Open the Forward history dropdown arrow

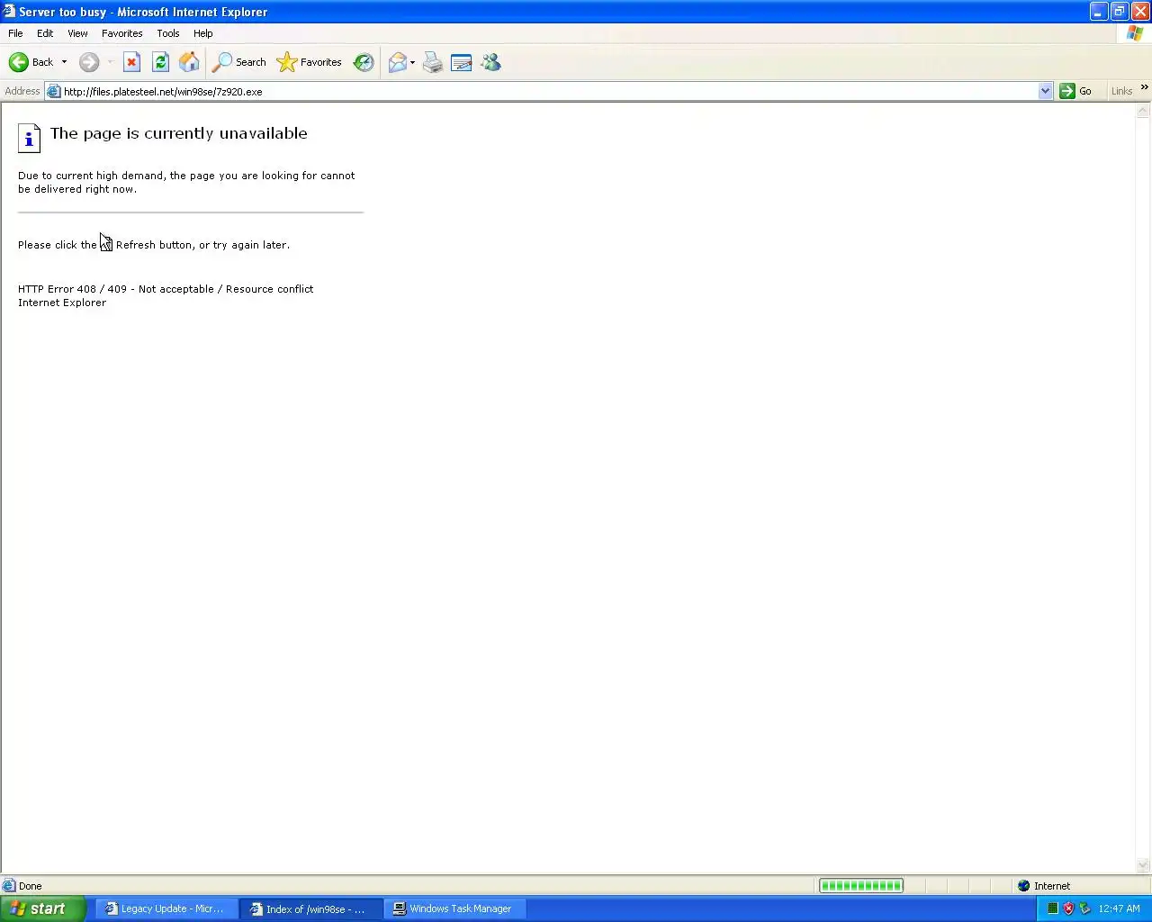[110, 62]
